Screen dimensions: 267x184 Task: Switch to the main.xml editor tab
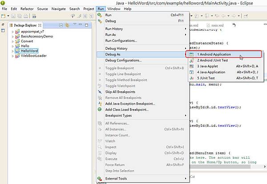[x=215, y=25]
